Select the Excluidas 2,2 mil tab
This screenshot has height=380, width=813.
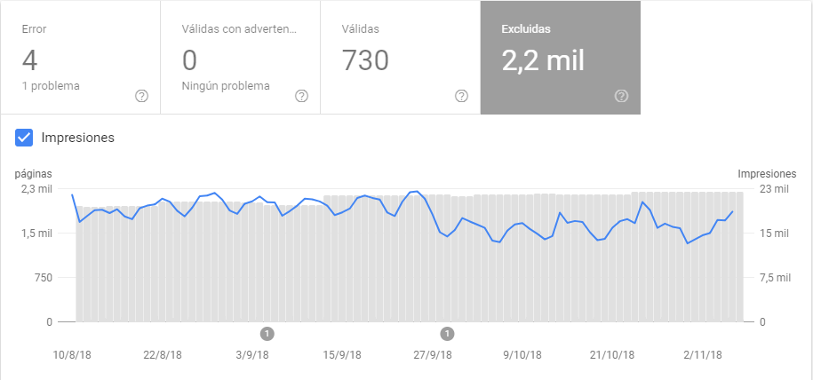(561, 57)
